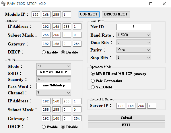The image size is (171, 133).
Task: Expand the Parity dropdown list
Action: point(134,50)
